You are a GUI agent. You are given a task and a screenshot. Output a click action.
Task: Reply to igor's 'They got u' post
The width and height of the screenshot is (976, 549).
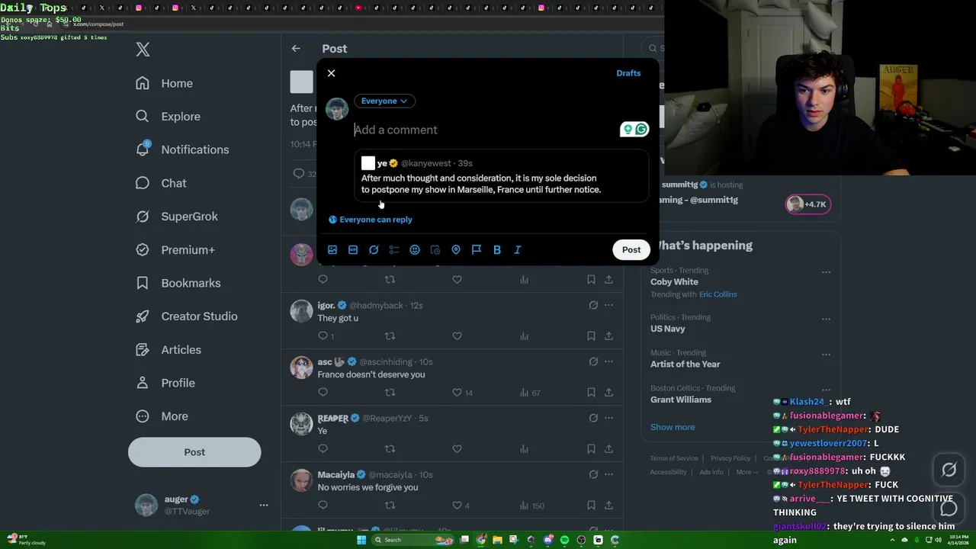click(323, 335)
